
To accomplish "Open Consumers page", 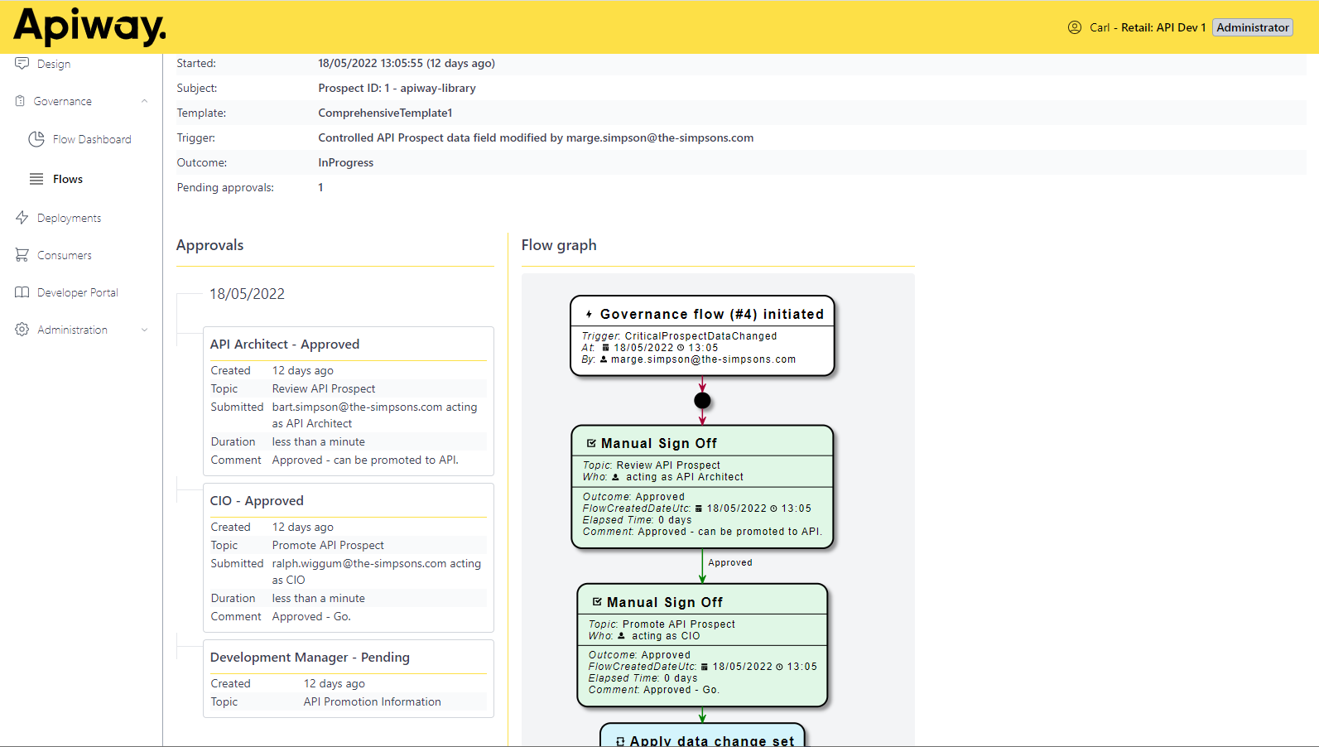I will (x=65, y=255).
